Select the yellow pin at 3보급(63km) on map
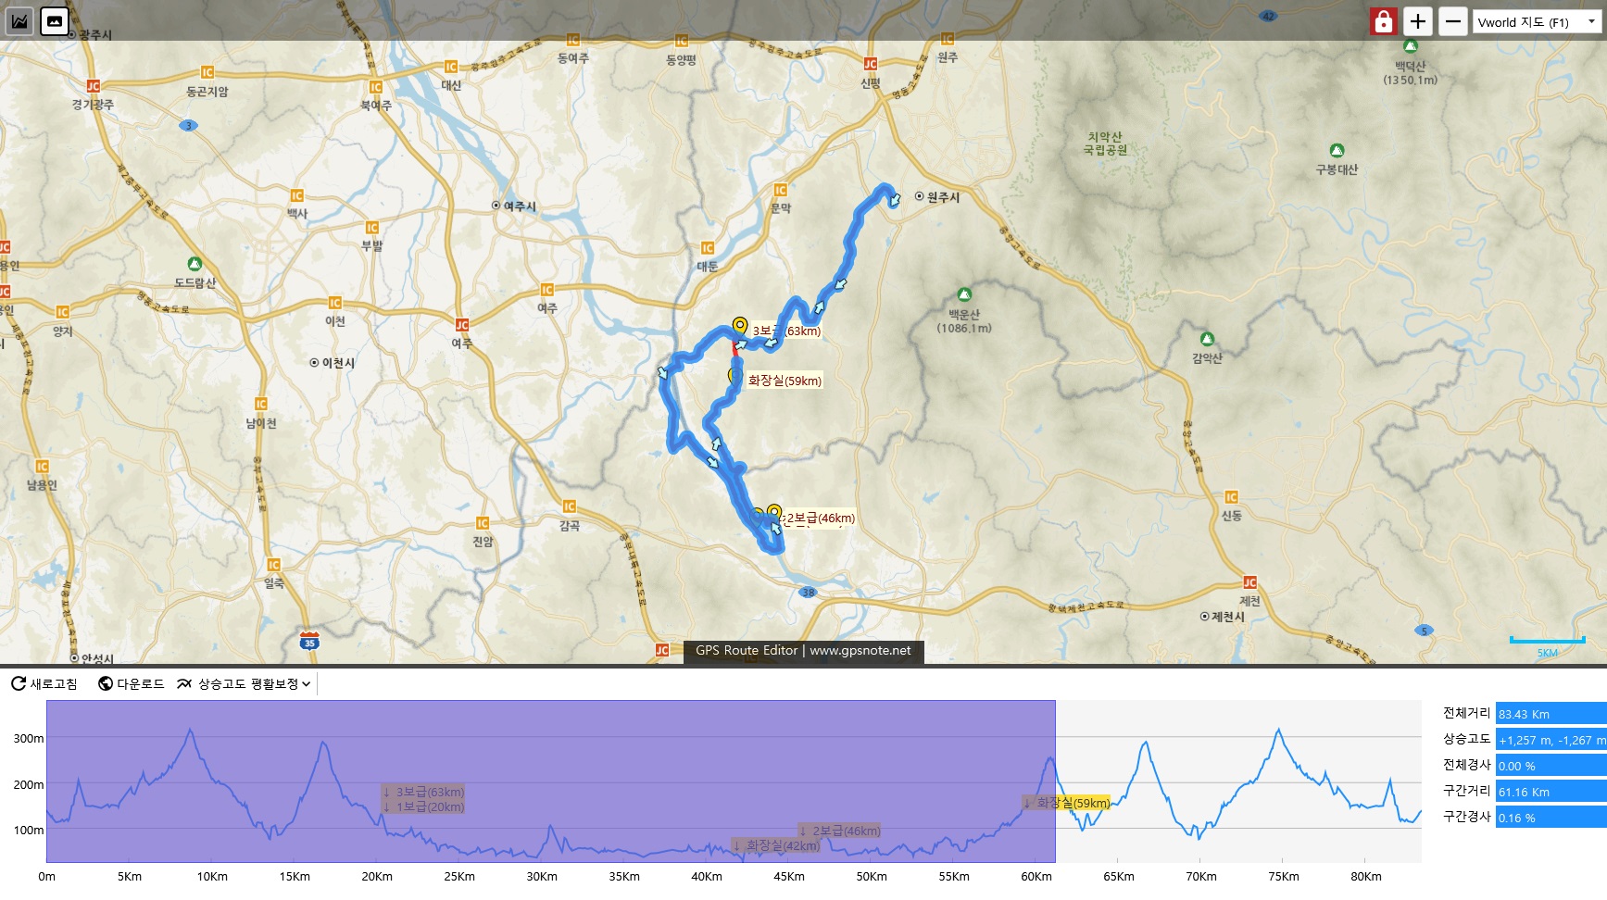The width and height of the screenshot is (1607, 900). (739, 325)
